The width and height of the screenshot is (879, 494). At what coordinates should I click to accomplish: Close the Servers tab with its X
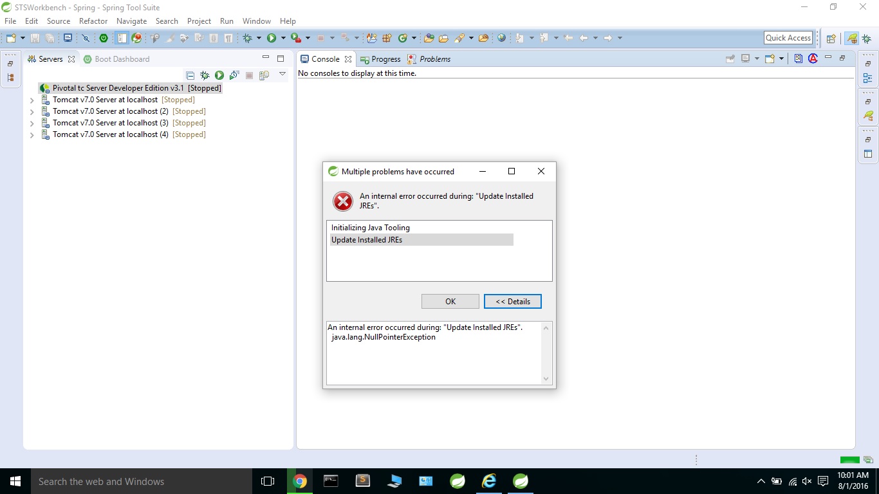pyautogui.click(x=71, y=59)
